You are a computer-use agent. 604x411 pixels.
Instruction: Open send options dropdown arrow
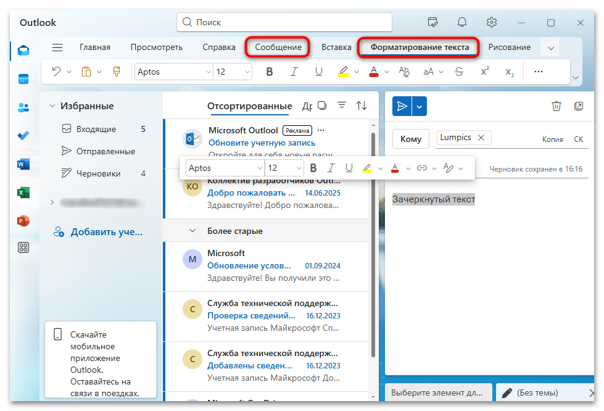coord(419,106)
